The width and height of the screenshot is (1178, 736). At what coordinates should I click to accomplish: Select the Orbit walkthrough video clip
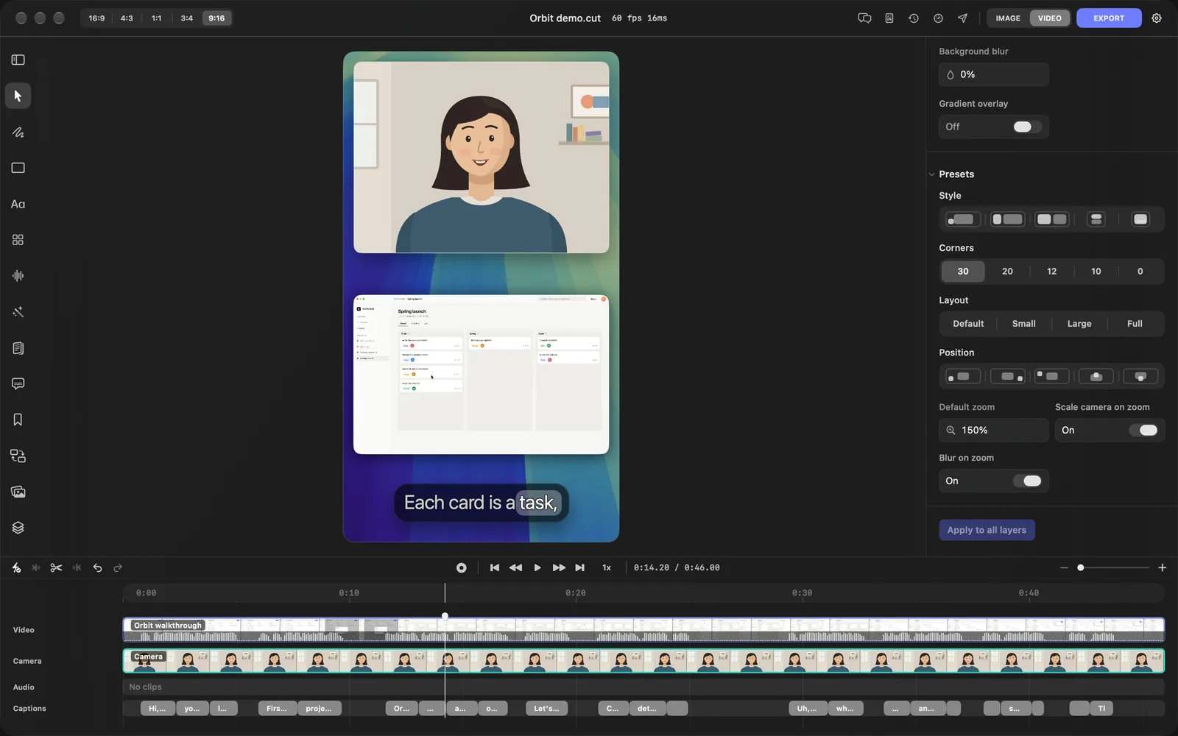643,630
